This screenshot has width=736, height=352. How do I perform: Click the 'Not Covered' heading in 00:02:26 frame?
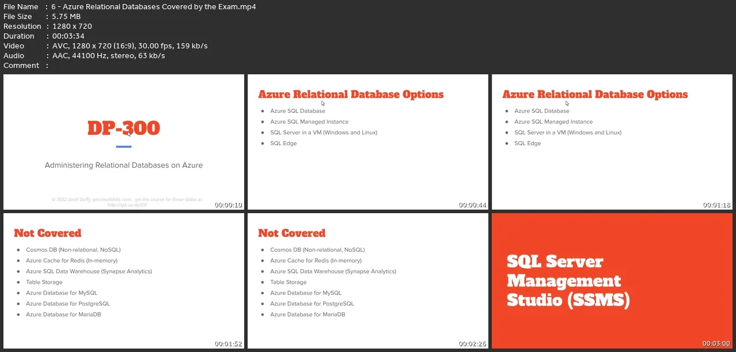(x=292, y=233)
